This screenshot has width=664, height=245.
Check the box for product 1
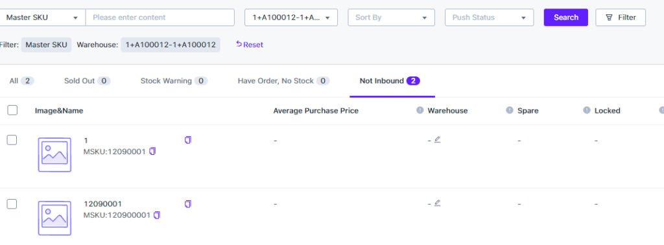click(12, 140)
